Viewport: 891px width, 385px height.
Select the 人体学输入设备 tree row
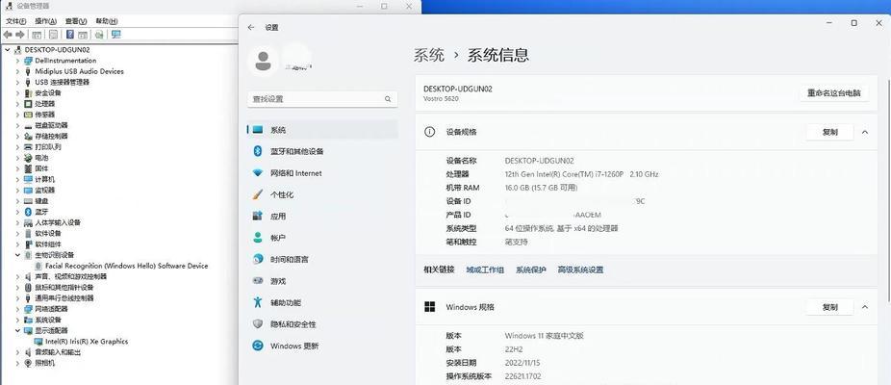(58, 222)
